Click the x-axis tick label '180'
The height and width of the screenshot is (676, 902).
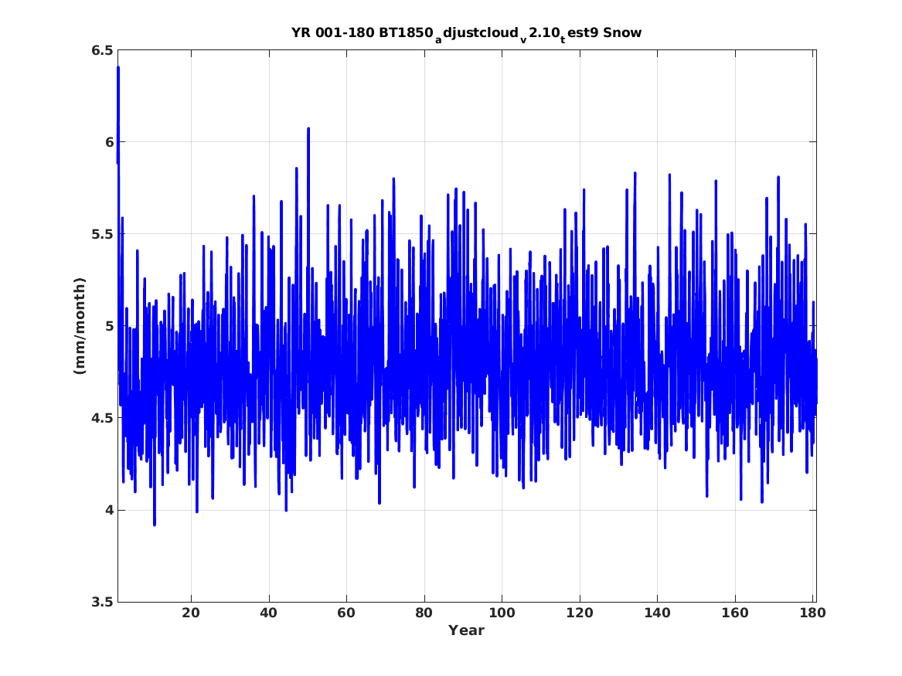(x=813, y=613)
